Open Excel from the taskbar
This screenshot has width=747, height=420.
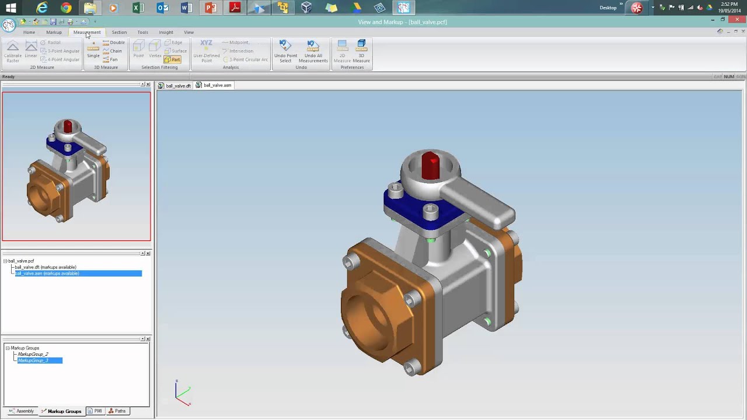[138, 8]
